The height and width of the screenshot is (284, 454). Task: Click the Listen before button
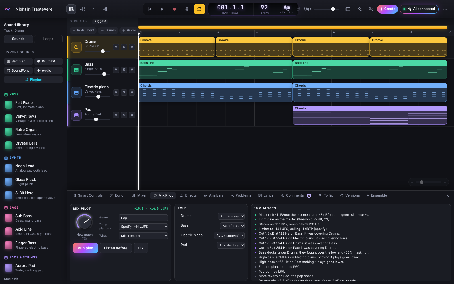[x=116, y=248]
